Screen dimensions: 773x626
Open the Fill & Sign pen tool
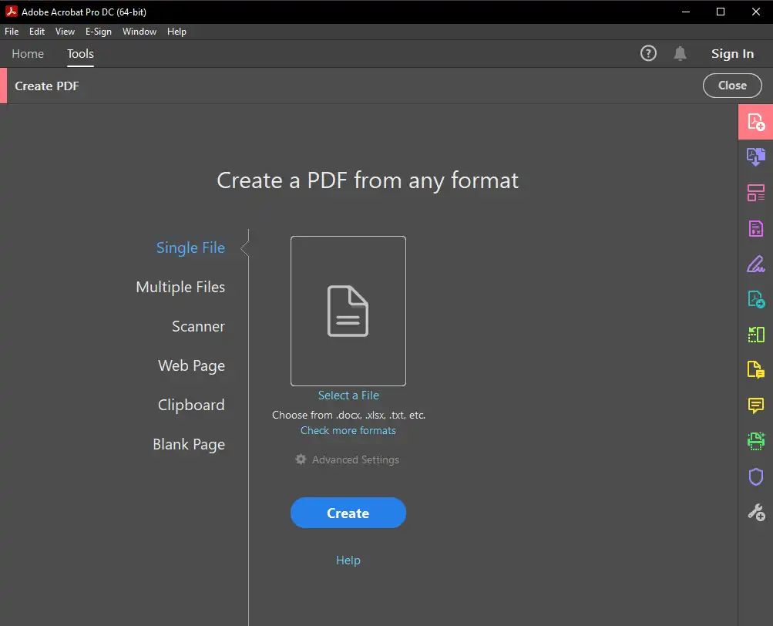pyautogui.click(x=756, y=264)
